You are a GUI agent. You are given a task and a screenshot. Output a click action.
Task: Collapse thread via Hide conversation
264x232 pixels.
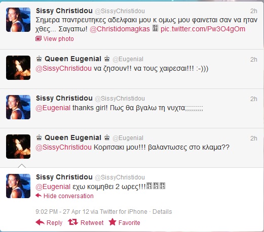point(68,196)
